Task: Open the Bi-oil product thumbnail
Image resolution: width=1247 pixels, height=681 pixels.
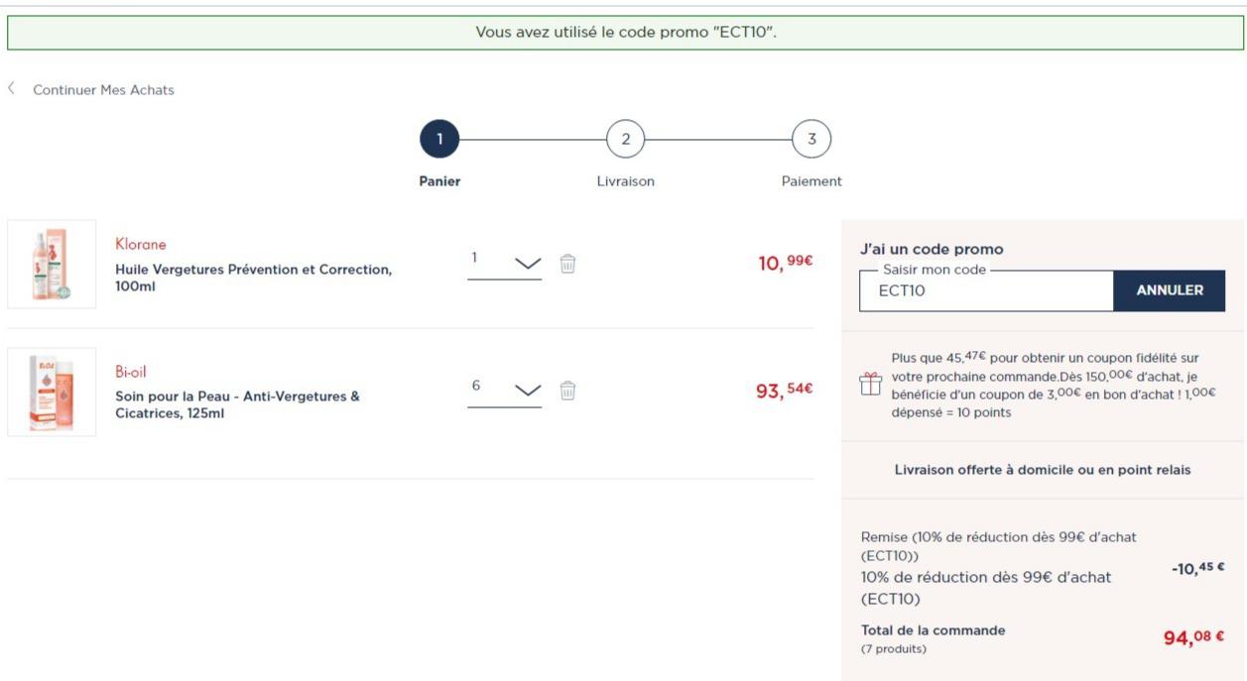Action: pyautogui.click(x=52, y=392)
